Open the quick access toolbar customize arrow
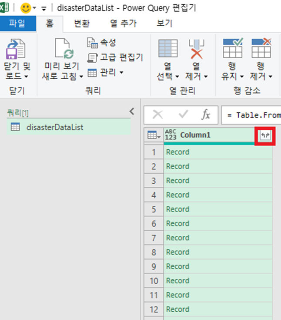 [43, 9]
